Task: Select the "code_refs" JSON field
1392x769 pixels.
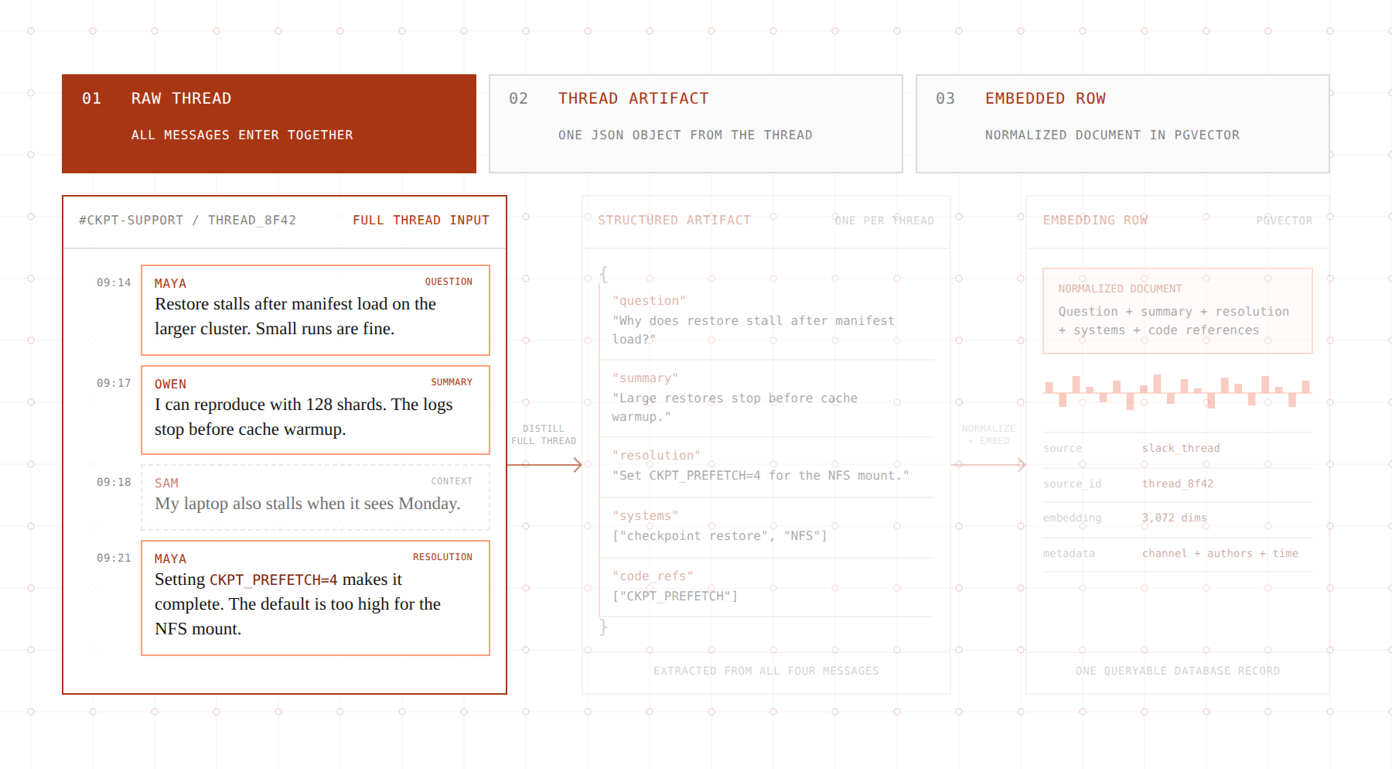Action: [767, 587]
